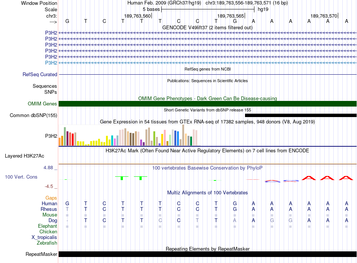
Task: Click the Common dbSNP(155) label
Action: [x=33, y=115]
